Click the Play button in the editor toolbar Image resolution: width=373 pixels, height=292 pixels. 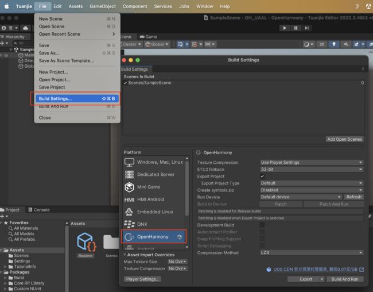pos(285,28)
